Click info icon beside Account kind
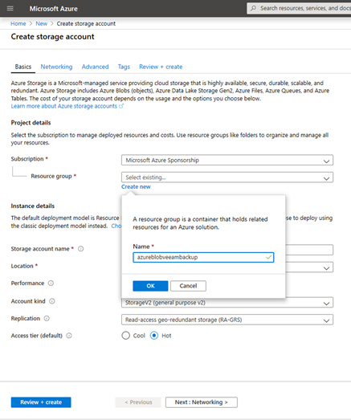This screenshot has width=351, height=420. [x=52, y=301]
